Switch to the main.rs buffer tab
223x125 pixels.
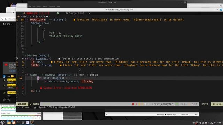click(x=32, y=13)
